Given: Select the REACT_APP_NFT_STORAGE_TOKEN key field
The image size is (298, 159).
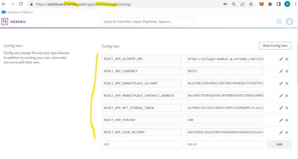Looking at the screenshot, I should click(x=142, y=108).
